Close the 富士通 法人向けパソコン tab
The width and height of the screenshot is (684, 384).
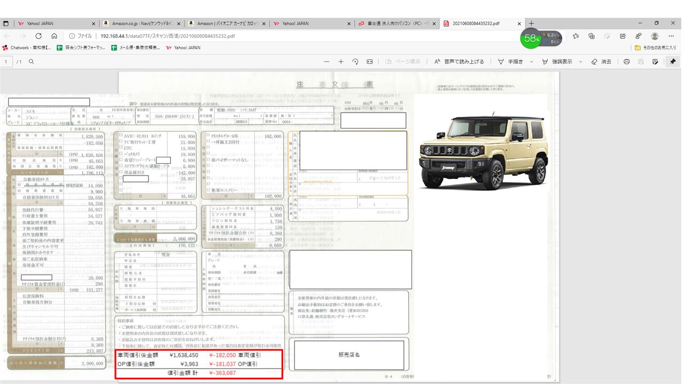point(434,23)
